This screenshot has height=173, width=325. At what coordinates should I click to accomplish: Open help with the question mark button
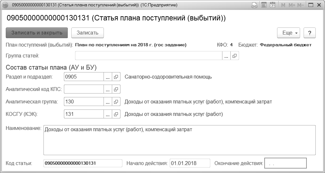[310, 33]
